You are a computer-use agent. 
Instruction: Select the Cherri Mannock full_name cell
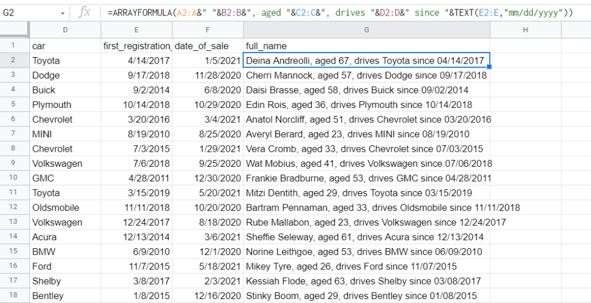(366, 75)
